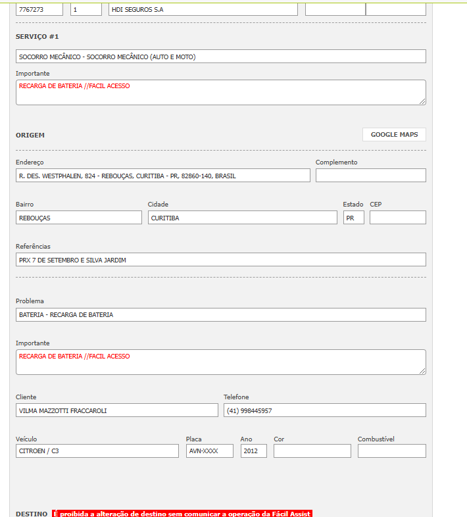Screen dimensions: 467x517
Task: Click the empty Cor field
Action: click(x=312, y=451)
